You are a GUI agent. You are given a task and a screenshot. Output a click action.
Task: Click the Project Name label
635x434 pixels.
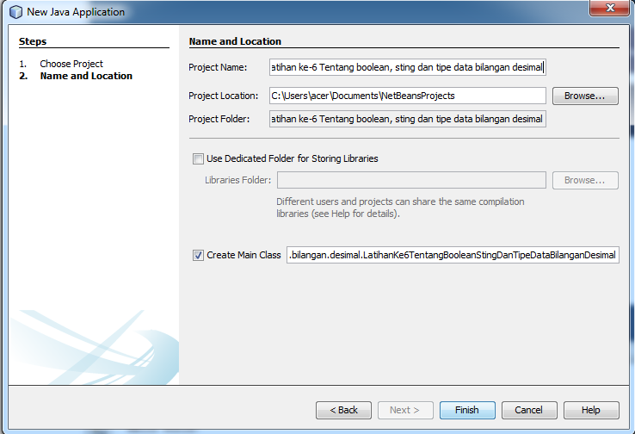218,67
